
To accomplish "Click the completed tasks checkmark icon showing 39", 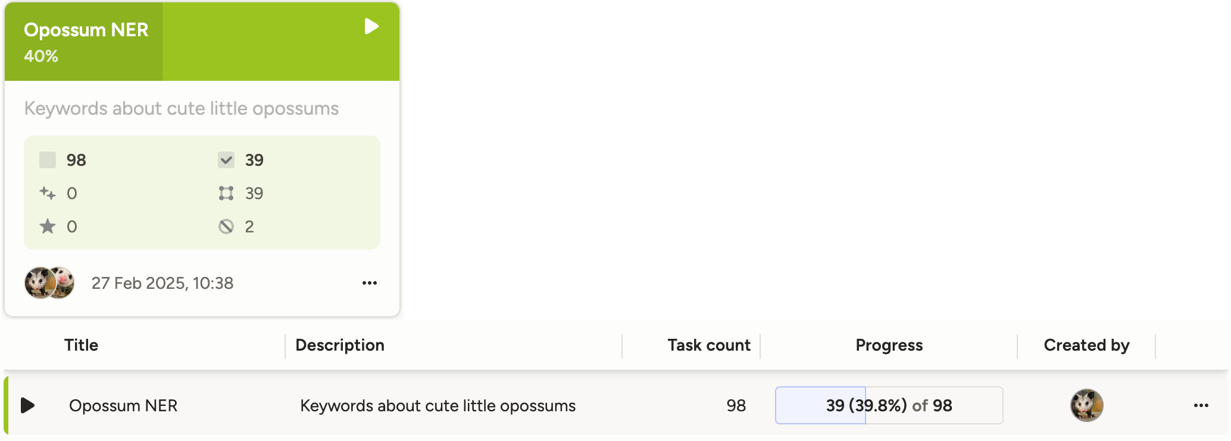I will pyautogui.click(x=227, y=159).
